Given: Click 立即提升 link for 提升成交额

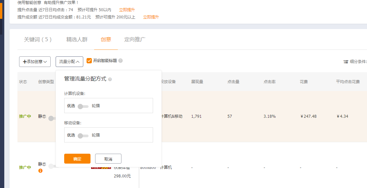Looking at the screenshot, I should pos(151,17).
